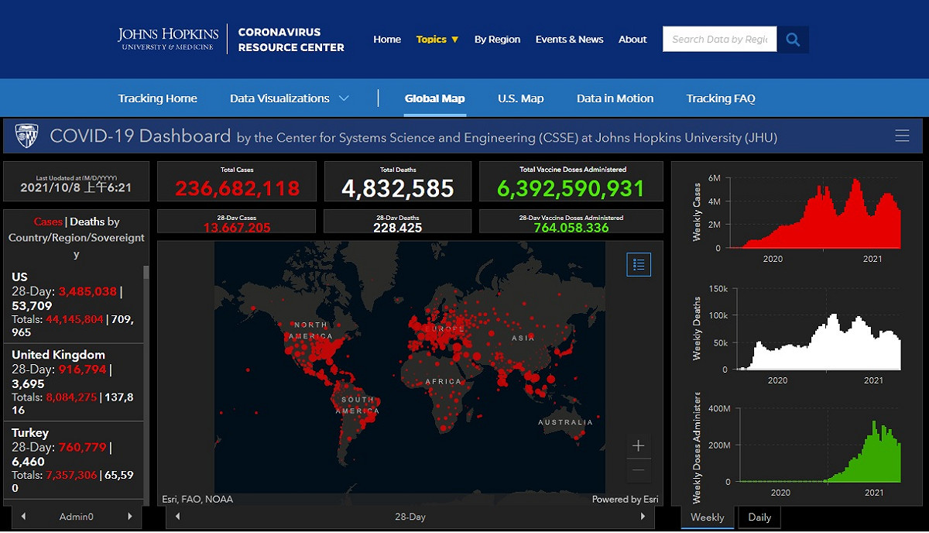Expand the Topics dropdown
The height and width of the screenshot is (533, 929).
pos(437,40)
